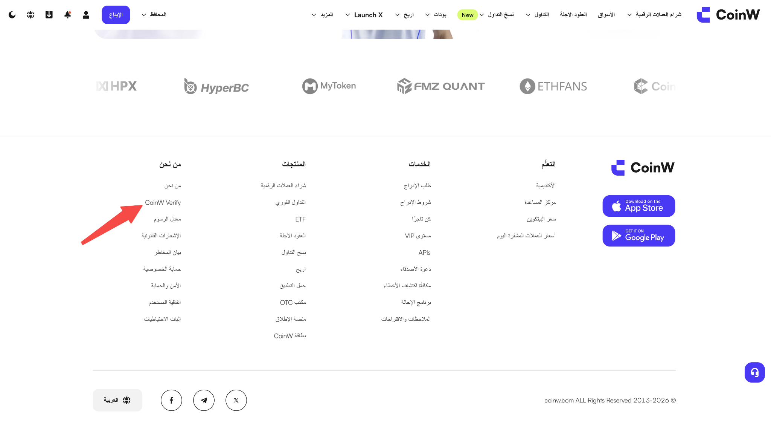The width and height of the screenshot is (771, 430).
Task: Click the HyperBC partner logo
Action: pyautogui.click(x=216, y=86)
